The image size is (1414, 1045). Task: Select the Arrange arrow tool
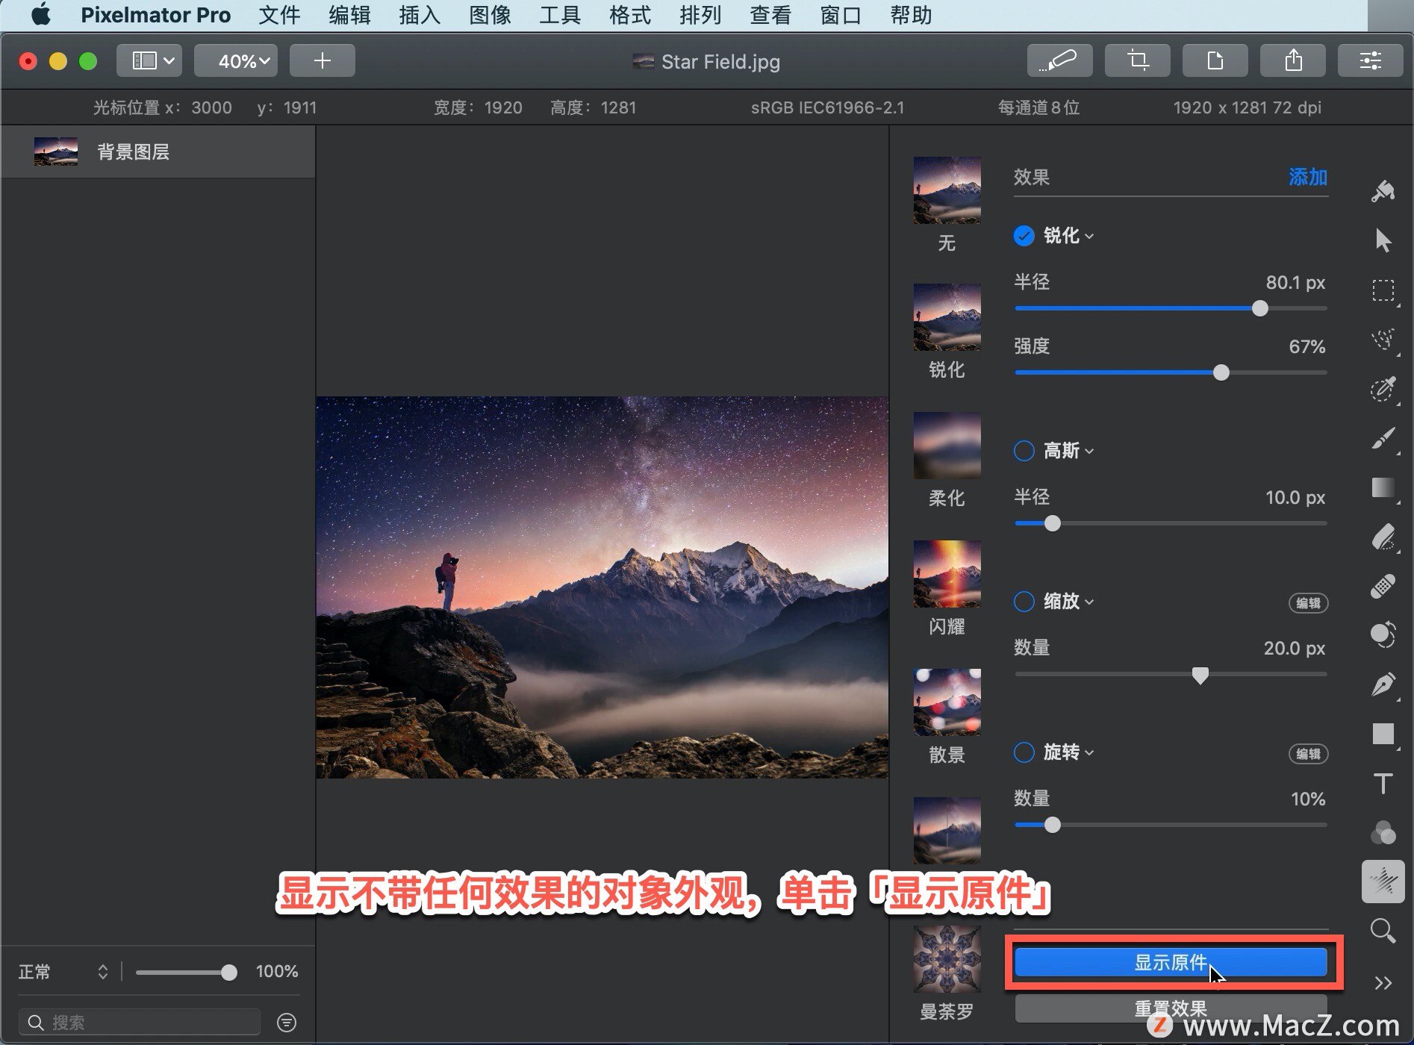coord(1383,240)
